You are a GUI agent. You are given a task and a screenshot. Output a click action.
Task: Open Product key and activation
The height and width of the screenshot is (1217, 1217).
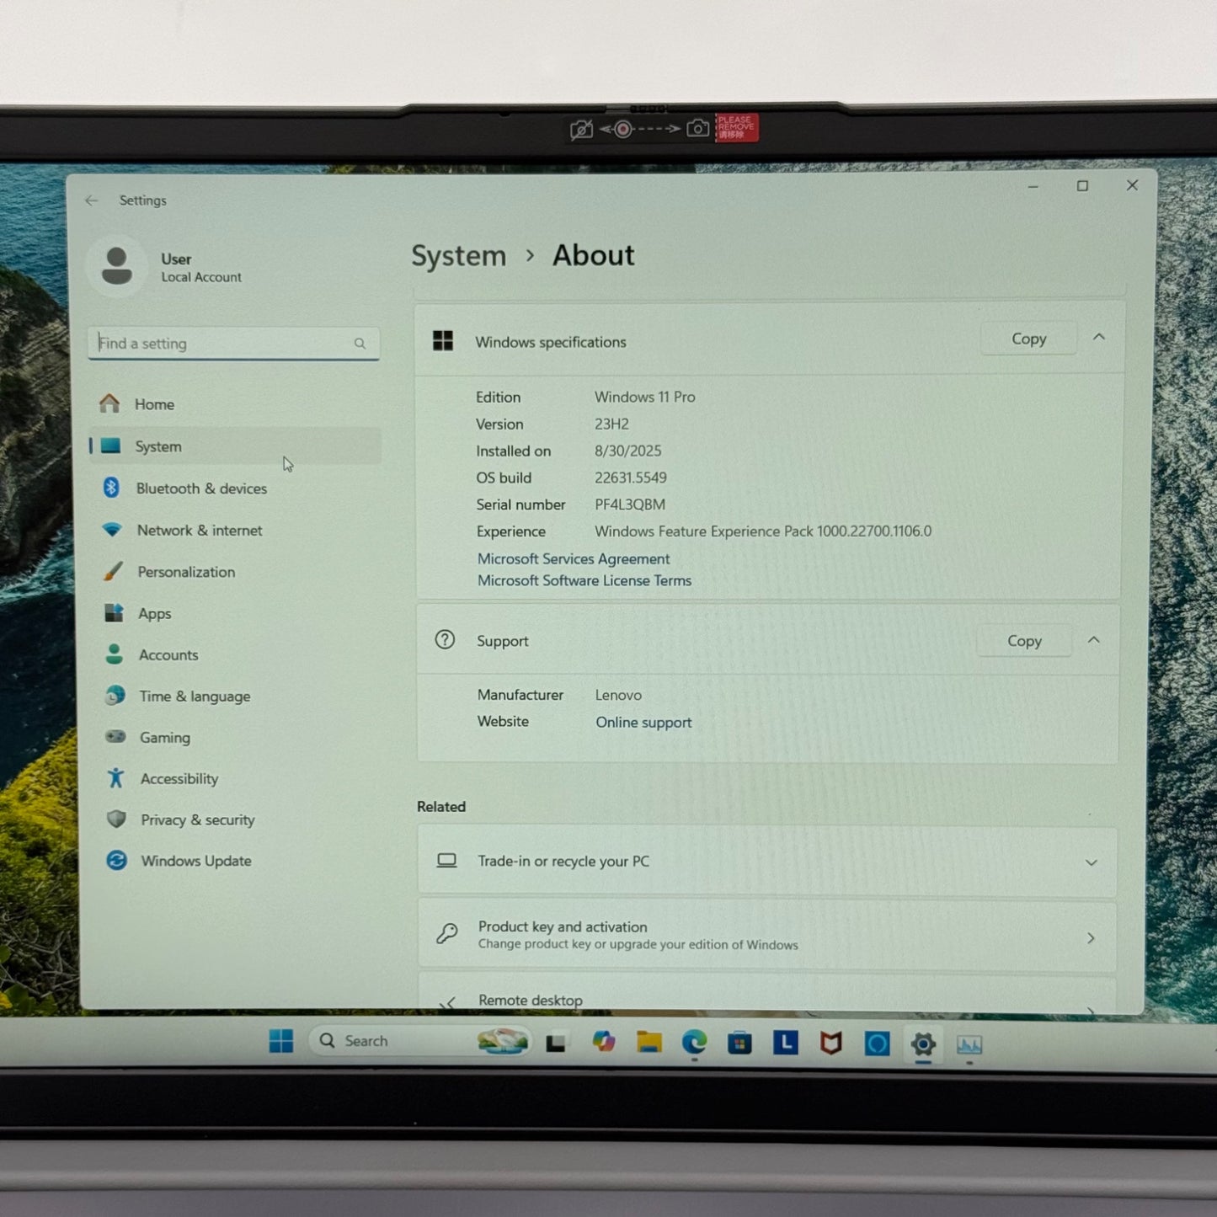(x=767, y=936)
